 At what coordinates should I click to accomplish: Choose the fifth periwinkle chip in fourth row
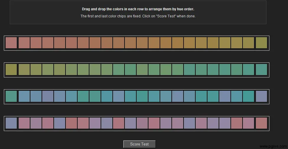pyautogui.click(x=60, y=123)
